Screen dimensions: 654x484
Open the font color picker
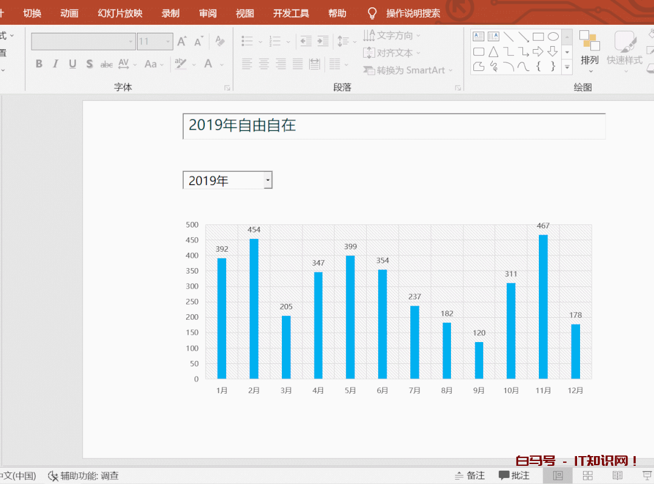point(209,63)
